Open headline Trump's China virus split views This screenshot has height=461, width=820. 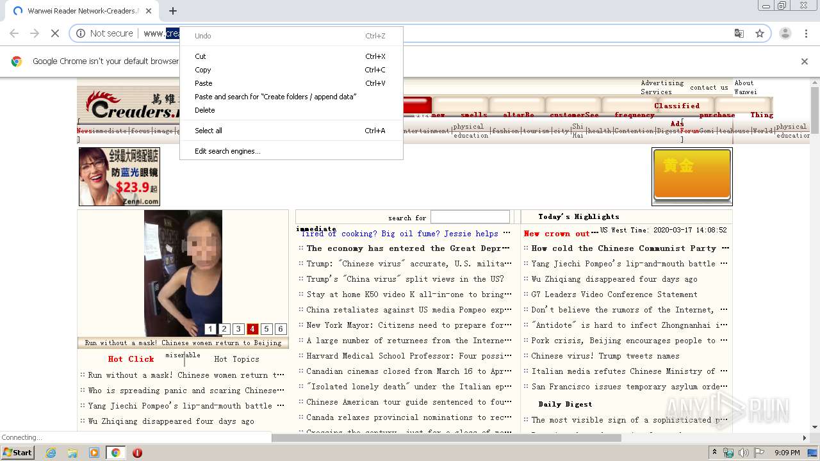[x=405, y=279]
